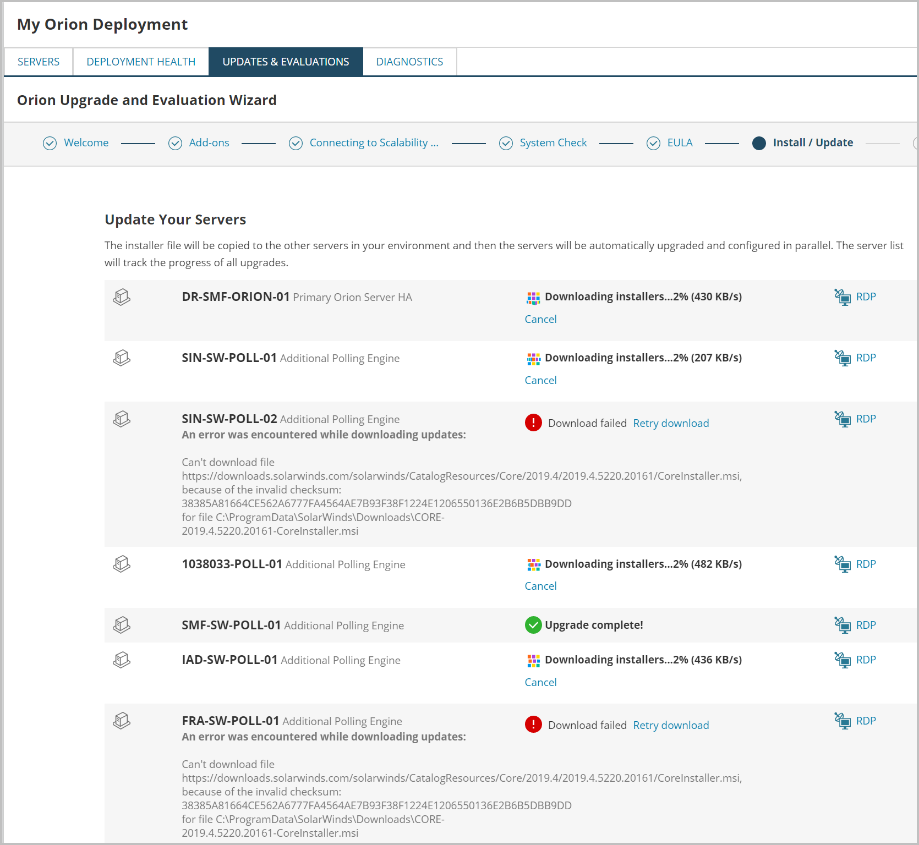919x845 pixels.
Task: Open RDP to 1038033-POLL-01
Action: 866,564
